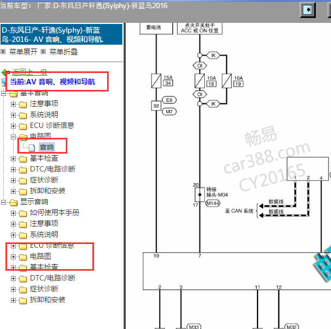Select first 注意事项 tree label
Image resolution: width=331 pixels, height=329 pixels.
pos(44,103)
